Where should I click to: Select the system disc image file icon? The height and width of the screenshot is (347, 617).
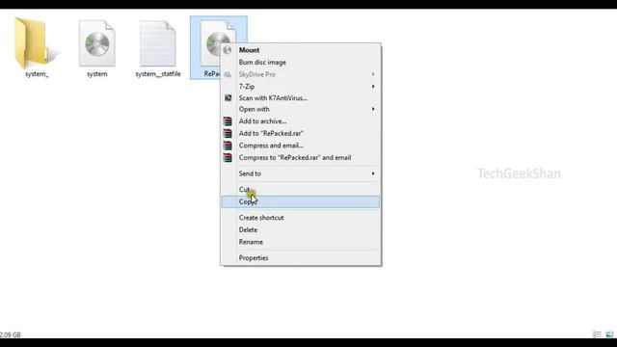click(x=96, y=43)
